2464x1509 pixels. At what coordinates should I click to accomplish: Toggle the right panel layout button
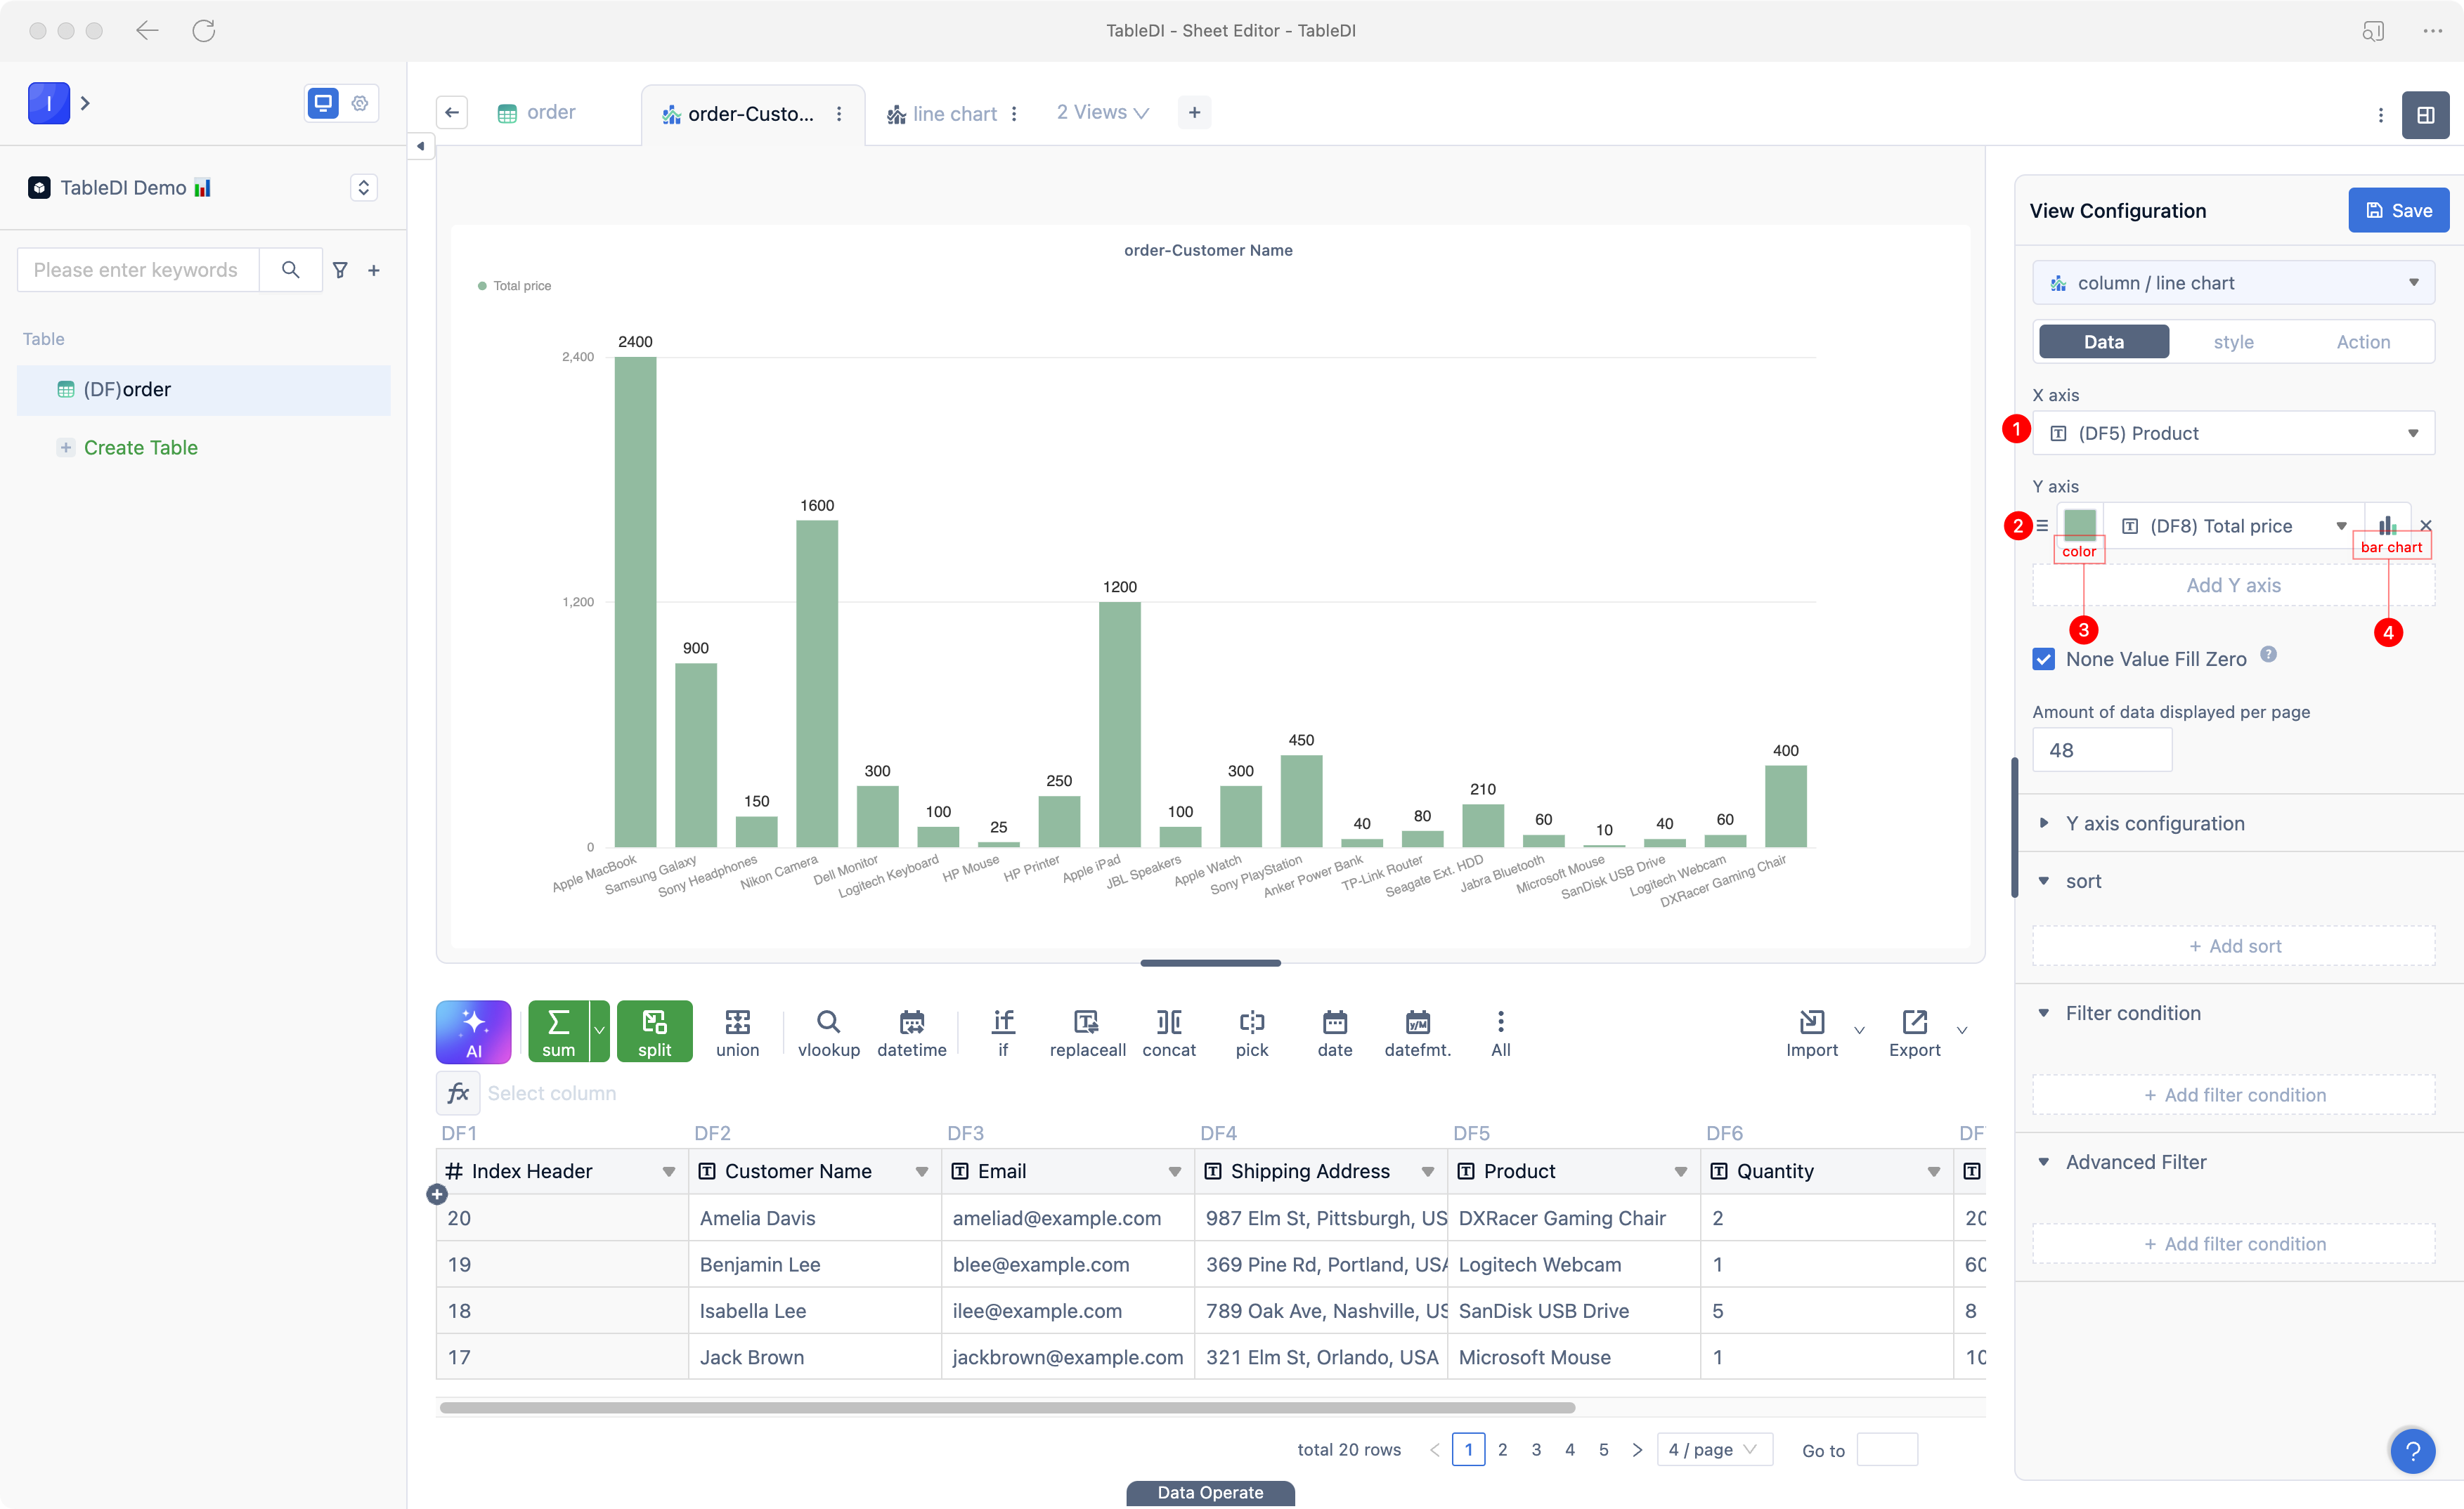click(2425, 115)
